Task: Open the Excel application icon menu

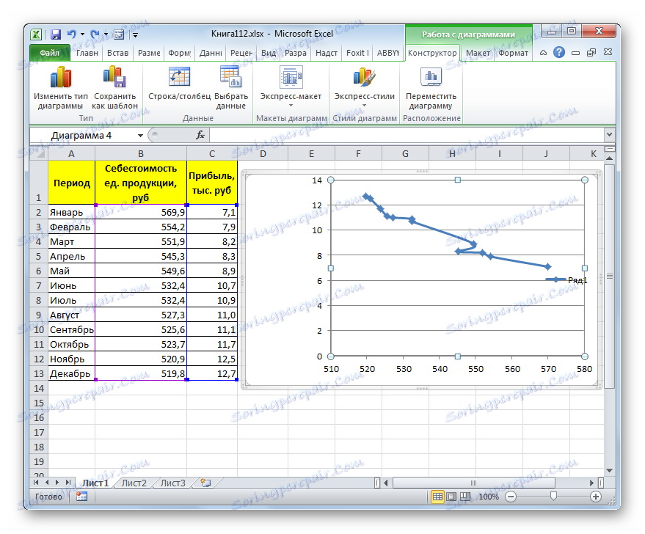Action: tap(36, 34)
